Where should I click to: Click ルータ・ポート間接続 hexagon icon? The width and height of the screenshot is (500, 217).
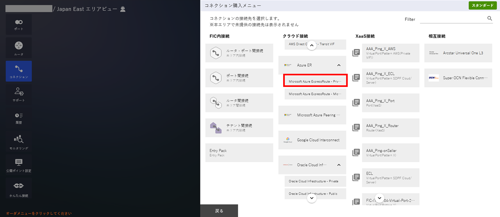click(216, 53)
